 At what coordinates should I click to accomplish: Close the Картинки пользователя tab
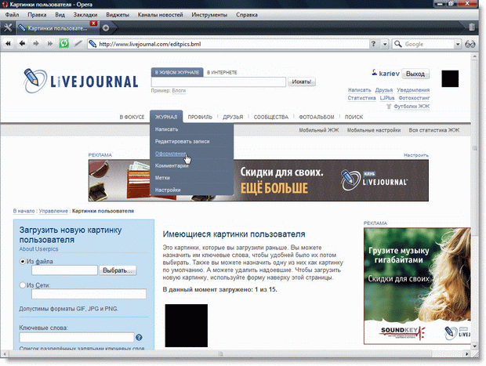tap(93, 24)
